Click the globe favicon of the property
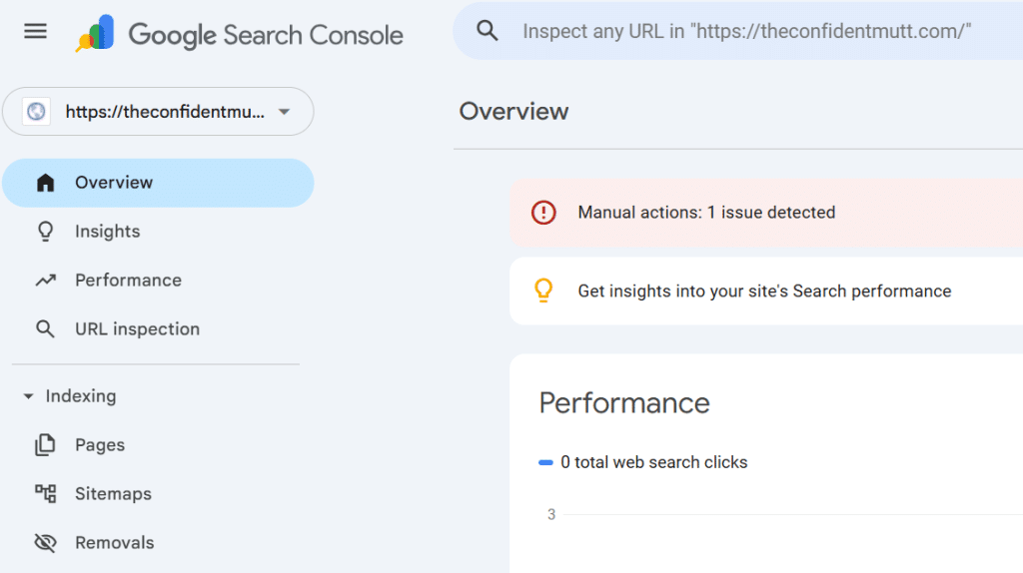The height and width of the screenshot is (573, 1023). 36,112
